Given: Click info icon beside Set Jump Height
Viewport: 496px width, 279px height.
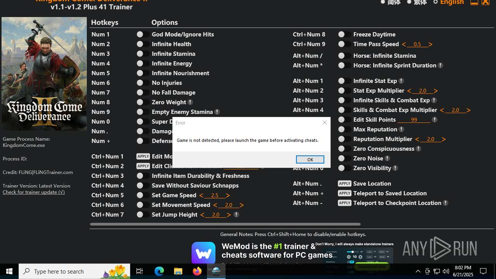Looking at the screenshot, I should pyautogui.click(x=236, y=215).
